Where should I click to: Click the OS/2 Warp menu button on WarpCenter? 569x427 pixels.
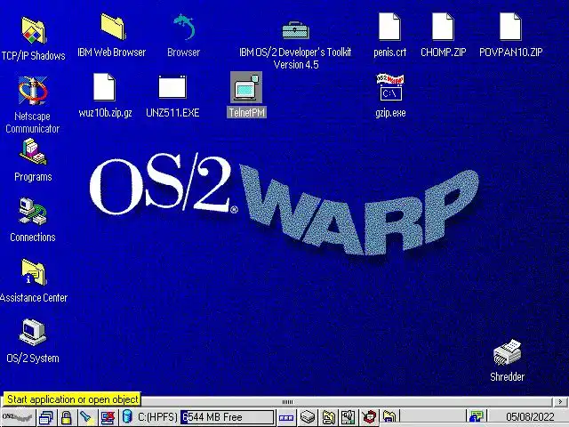[18, 417]
